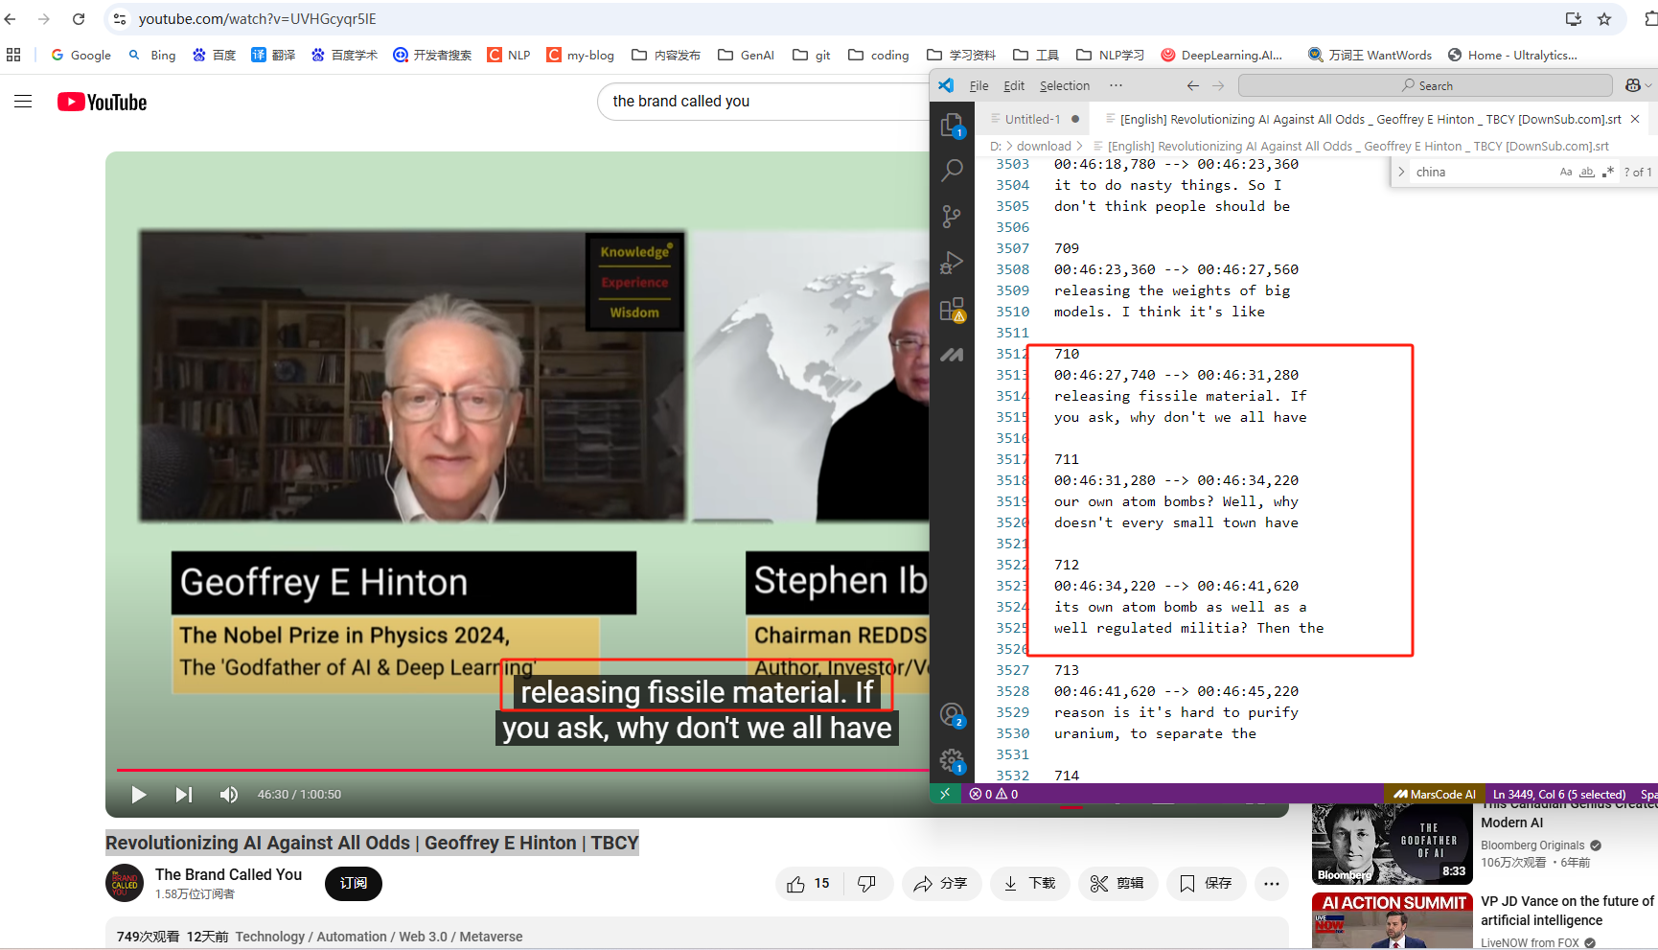Toggle Match Whole Word in find widget

(x=1587, y=172)
